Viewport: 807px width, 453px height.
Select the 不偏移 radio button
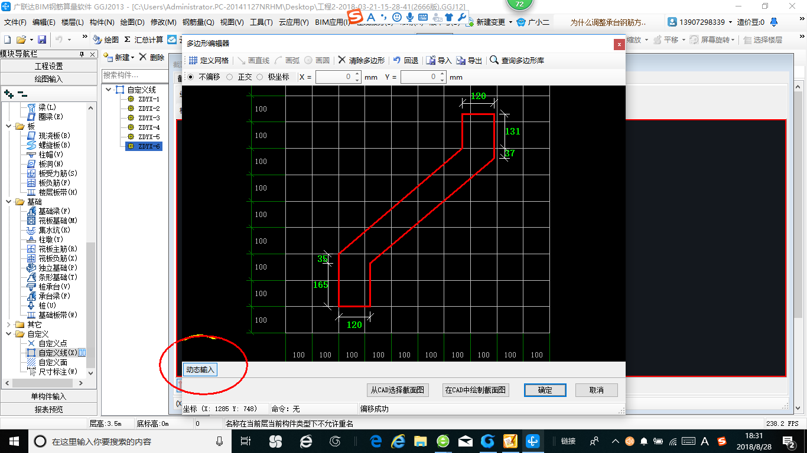click(190, 77)
